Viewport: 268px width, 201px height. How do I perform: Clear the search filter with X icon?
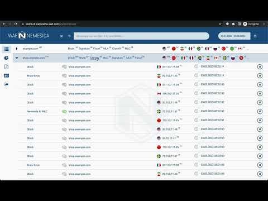coord(61,36)
